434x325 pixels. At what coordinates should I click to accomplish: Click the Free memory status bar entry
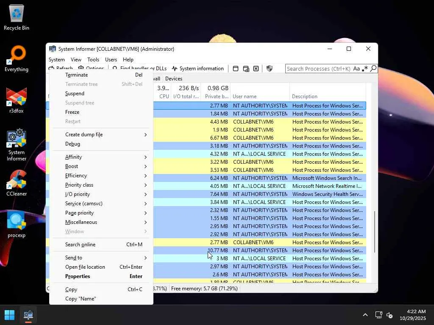tap(204, 289)
